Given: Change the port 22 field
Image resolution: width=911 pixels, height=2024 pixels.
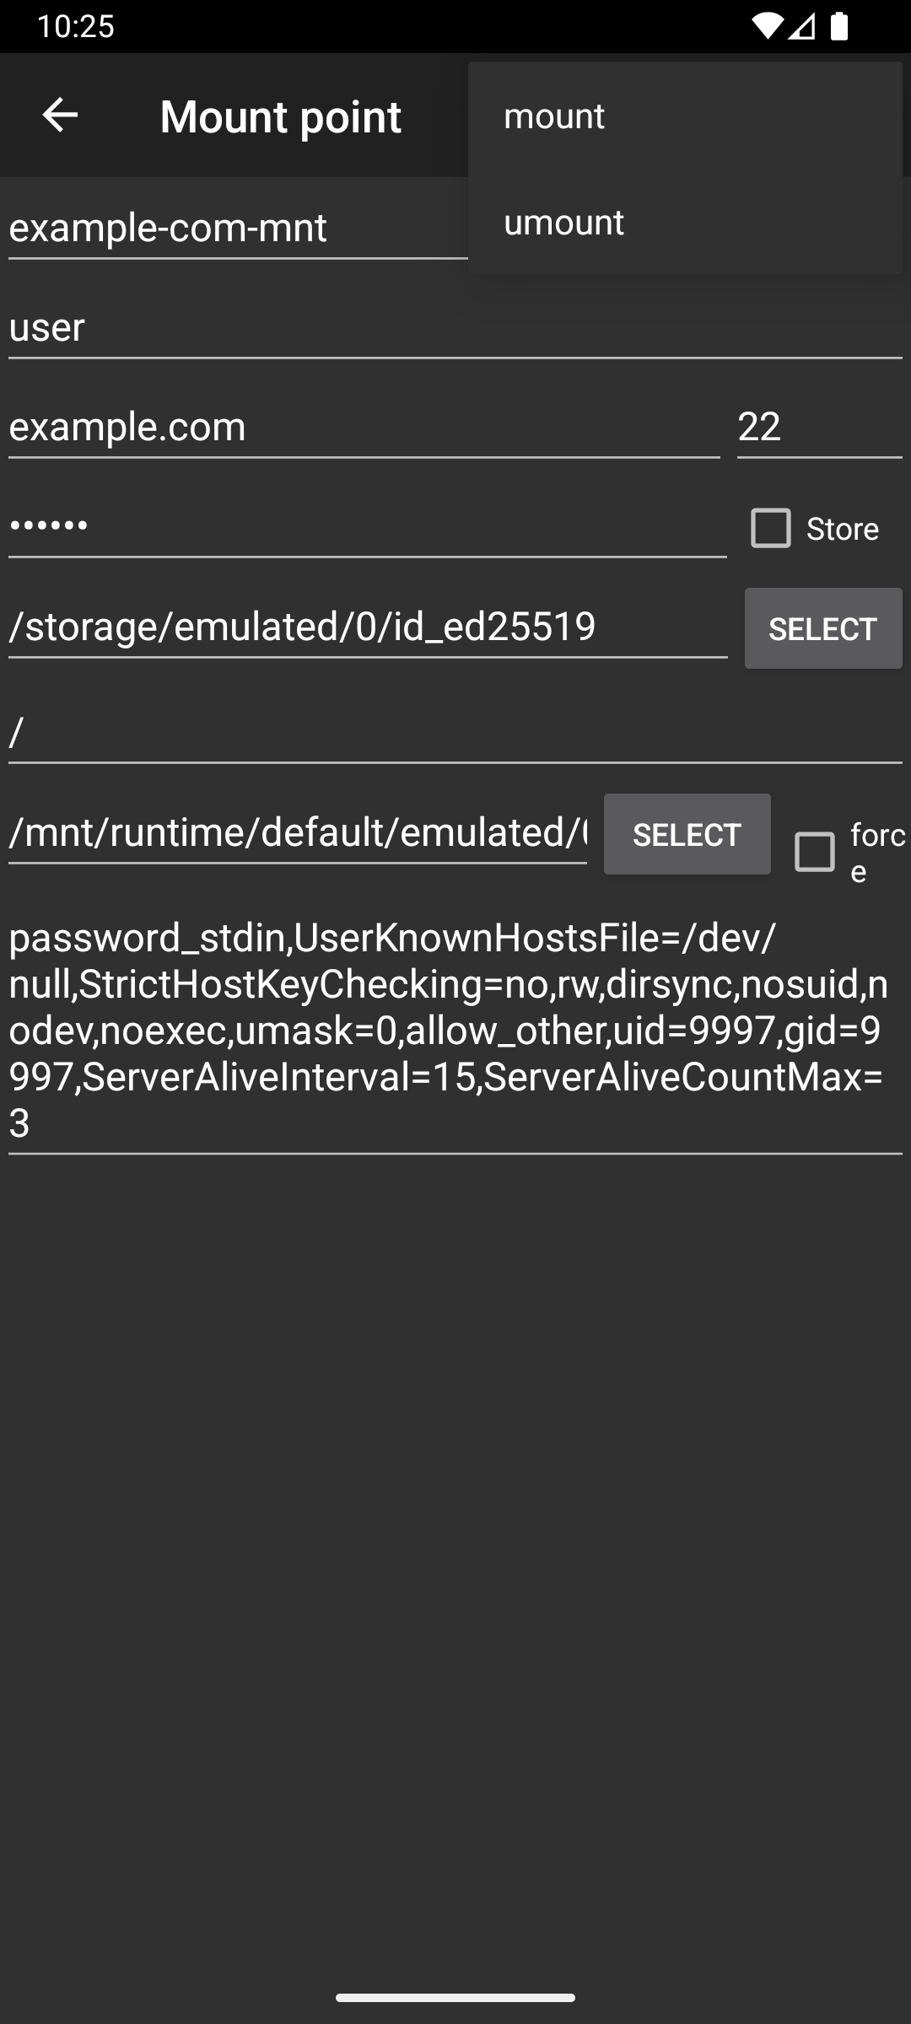Looking at the screenshot, I should (820, 427).
